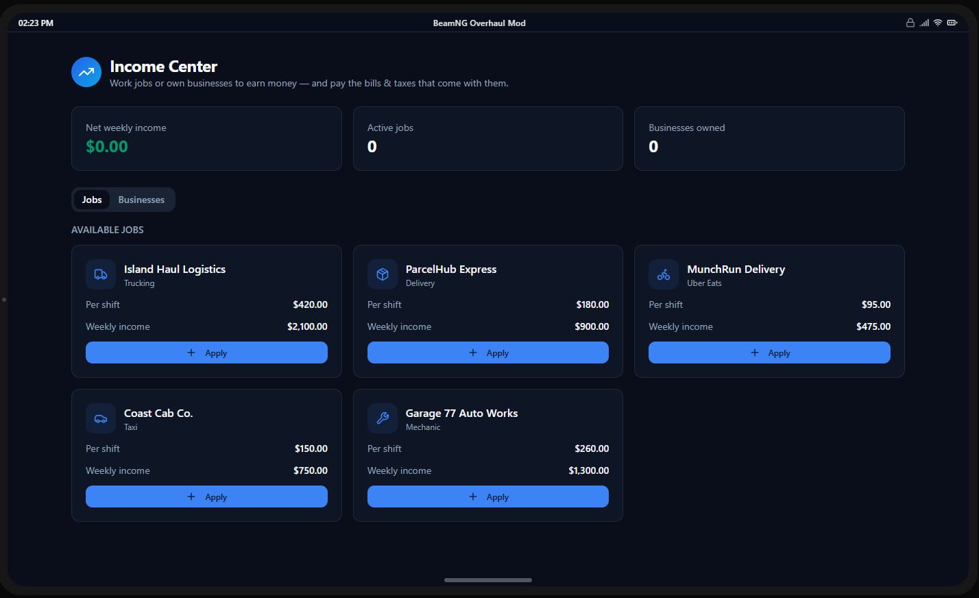Click the $420.00 per shift value
Image resolution: width=979 pixels, height=598 pixels.
pyautogui.click(x=311, y=304)
